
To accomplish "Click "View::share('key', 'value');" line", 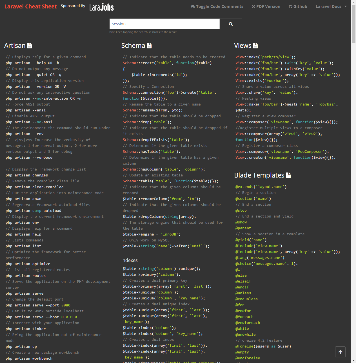I will (266, 93).
